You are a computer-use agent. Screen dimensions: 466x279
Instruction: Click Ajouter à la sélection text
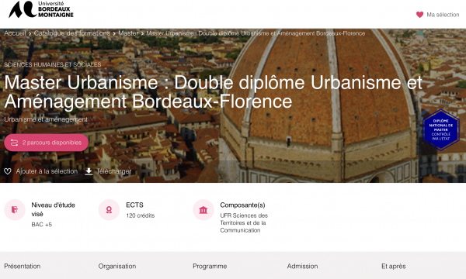(x=47, y=171)
